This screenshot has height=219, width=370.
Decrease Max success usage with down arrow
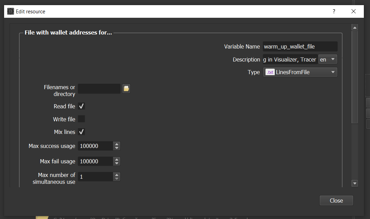click(117, 148)
